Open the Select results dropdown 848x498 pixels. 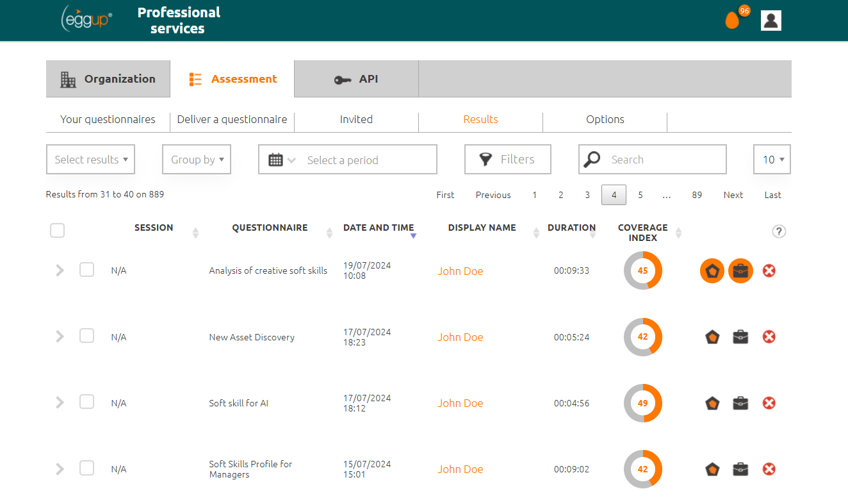pos(90,160)
